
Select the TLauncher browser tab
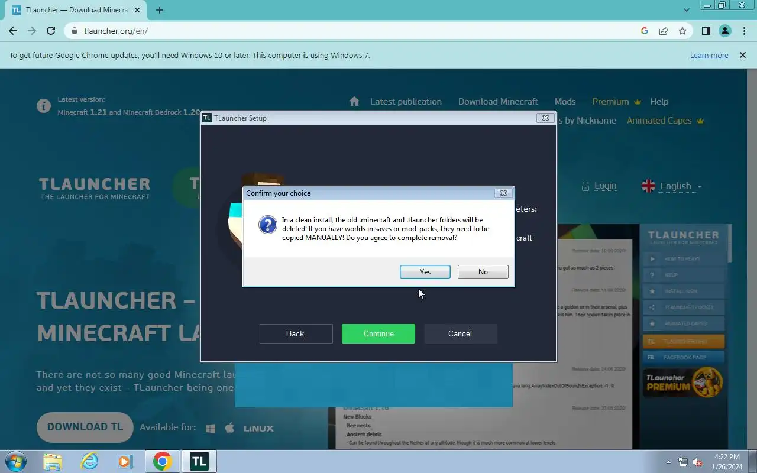[x=76, y=10]
